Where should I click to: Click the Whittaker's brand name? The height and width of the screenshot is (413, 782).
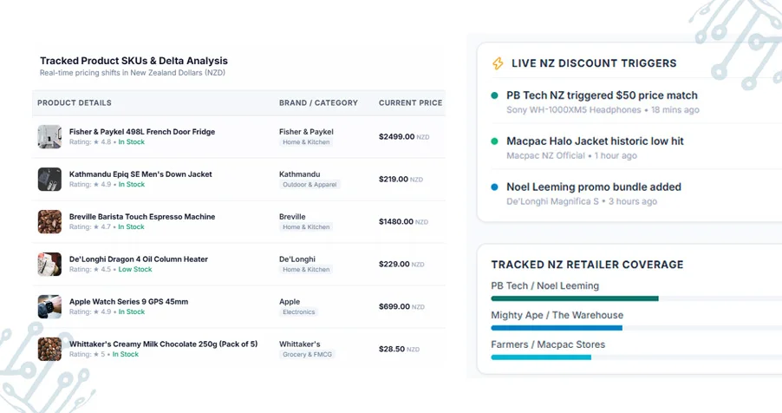coord(300,344)
